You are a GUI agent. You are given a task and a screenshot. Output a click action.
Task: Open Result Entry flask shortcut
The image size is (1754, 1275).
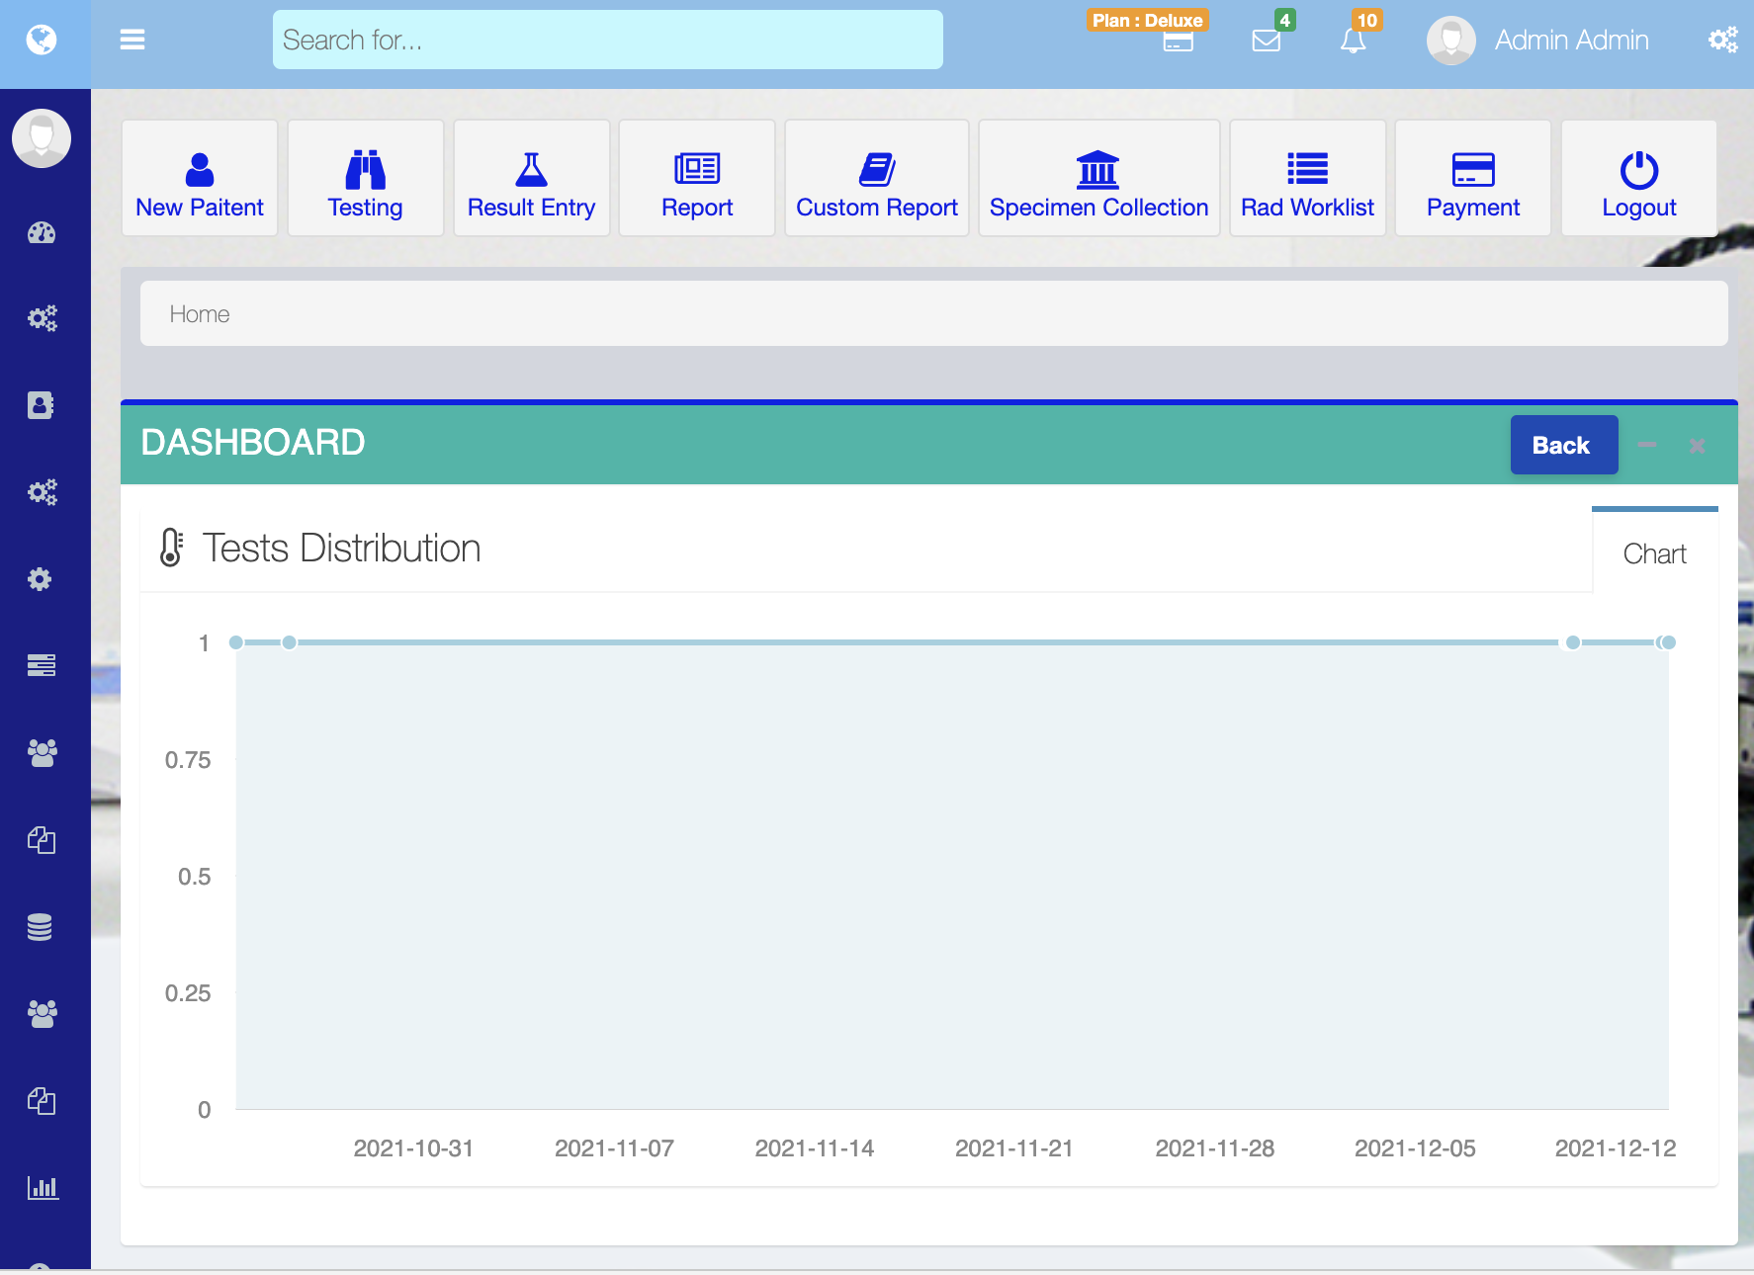(531, 178)
